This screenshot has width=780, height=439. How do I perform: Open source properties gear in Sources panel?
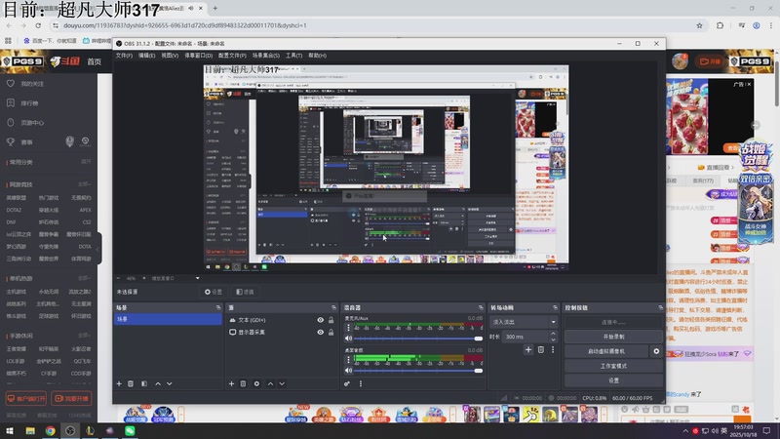256,383
